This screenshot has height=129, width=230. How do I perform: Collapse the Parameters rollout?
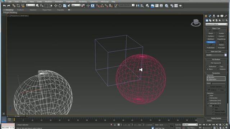tap(216, 73)
